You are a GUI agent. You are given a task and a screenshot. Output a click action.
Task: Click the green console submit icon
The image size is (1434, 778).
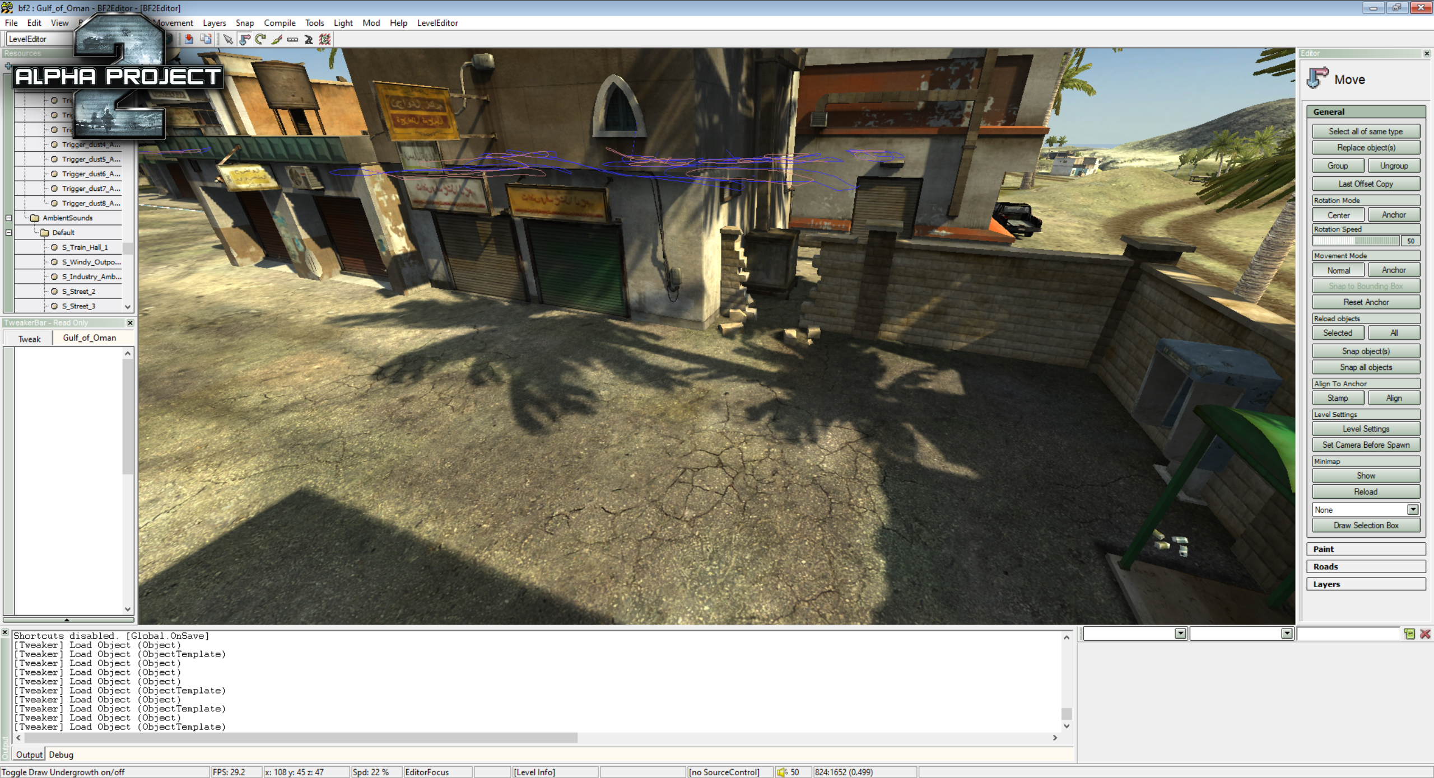[x=1409, y=634]
